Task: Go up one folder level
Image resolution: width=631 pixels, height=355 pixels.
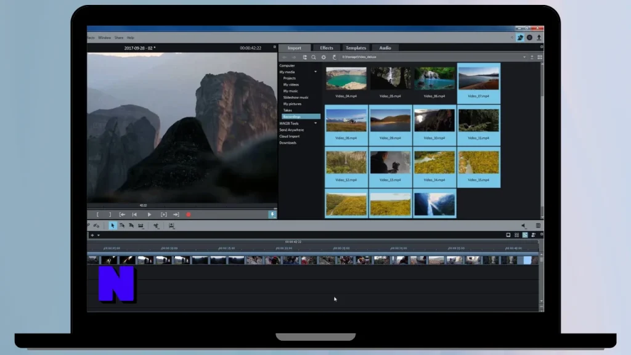Action: tap(532, 57)
